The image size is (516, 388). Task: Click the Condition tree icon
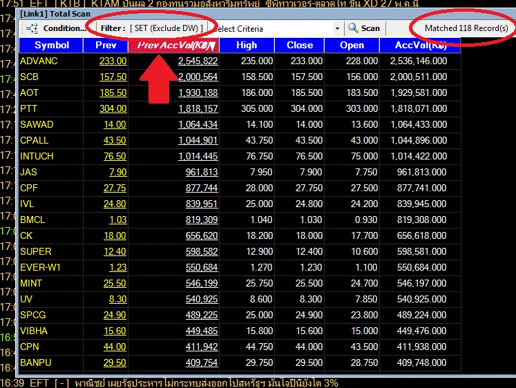pos(32,28)
